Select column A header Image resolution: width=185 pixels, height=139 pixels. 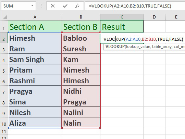pyautogui.click(x=35, y=17)
